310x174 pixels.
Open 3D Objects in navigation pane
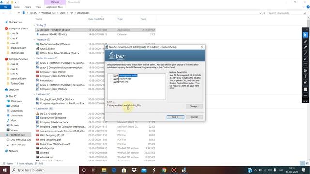point(16,101)
